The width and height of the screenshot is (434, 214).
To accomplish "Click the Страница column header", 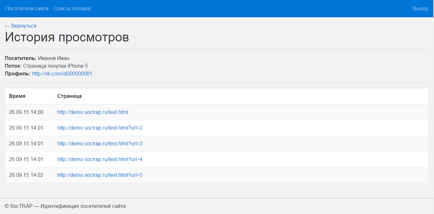I will click(69, 96).
